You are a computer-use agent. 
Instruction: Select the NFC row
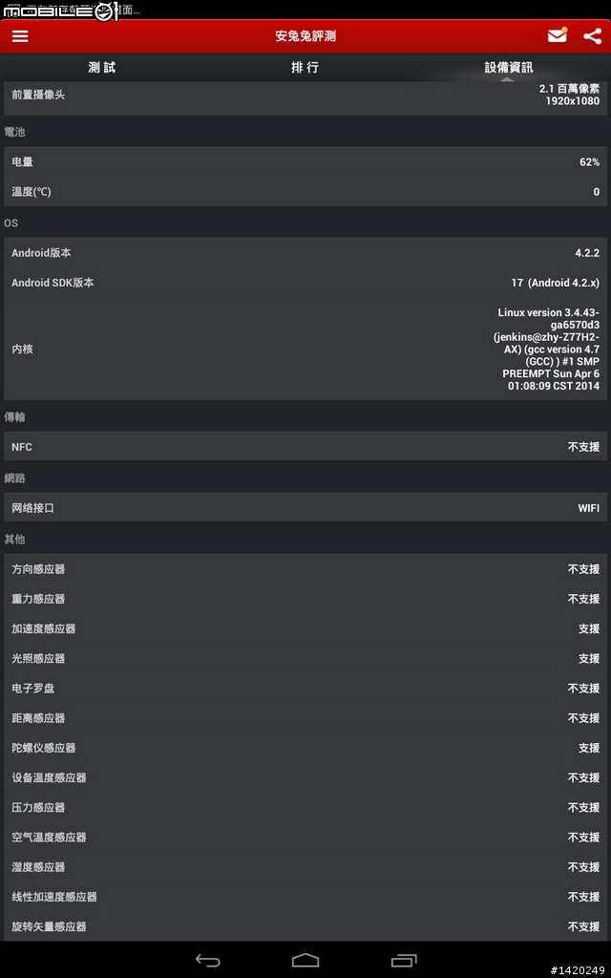[305, 447]
